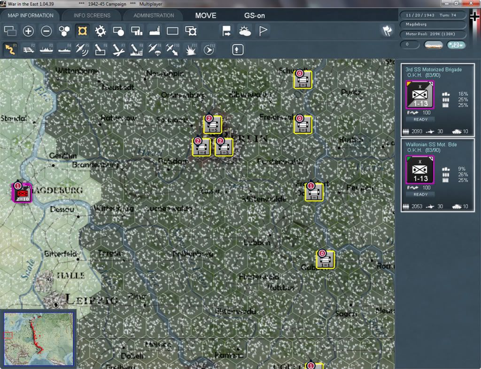Viewport: 481px width, 369px height.
Task: Select the F6 bomb unit mode icon
Action: pyautogui.click(x=101, y=49)
